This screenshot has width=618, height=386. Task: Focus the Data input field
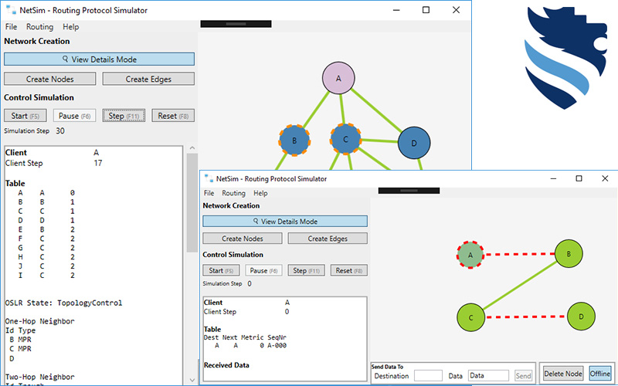click(488, 376)
